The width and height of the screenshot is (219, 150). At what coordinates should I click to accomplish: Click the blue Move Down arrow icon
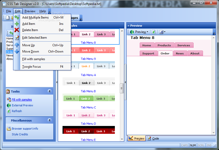coord(17,51)
